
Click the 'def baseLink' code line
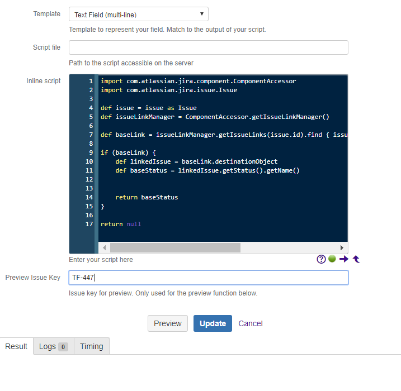tap(224, 135)
